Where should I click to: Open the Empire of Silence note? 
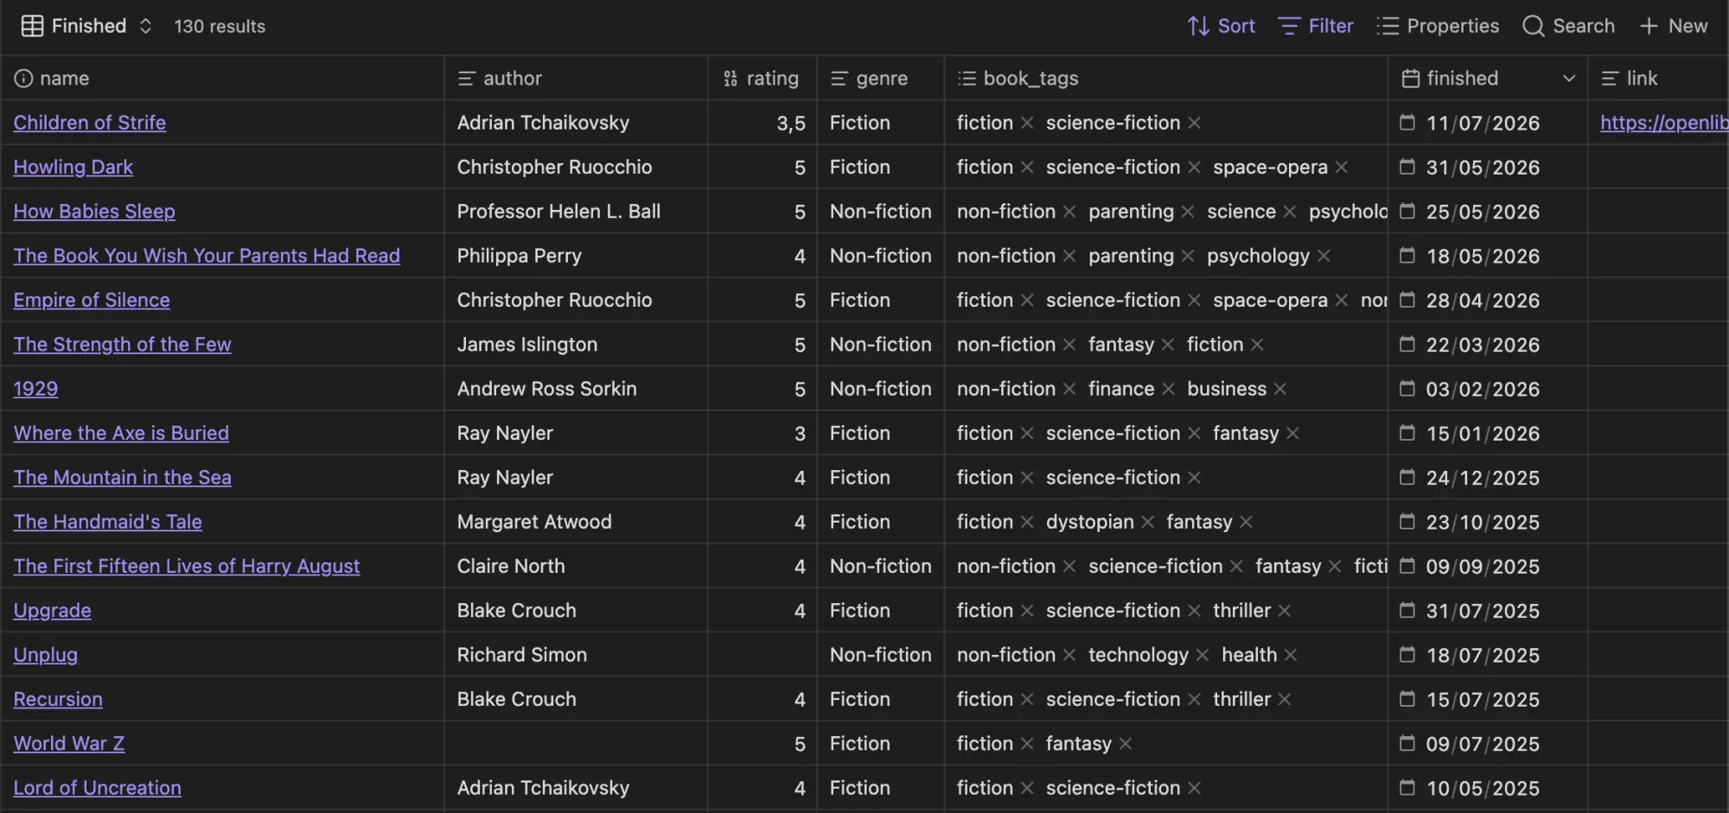click(x=92, y=300)
